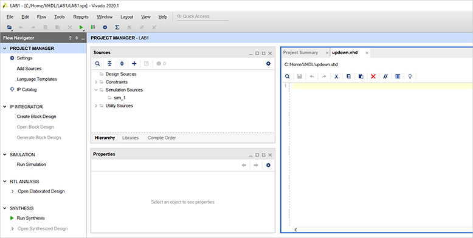Viewport: 473px width, 238px height.
Task: Click the Copy icon in editor toolbar
Action: pyautogui.click(x=349, y=76)
